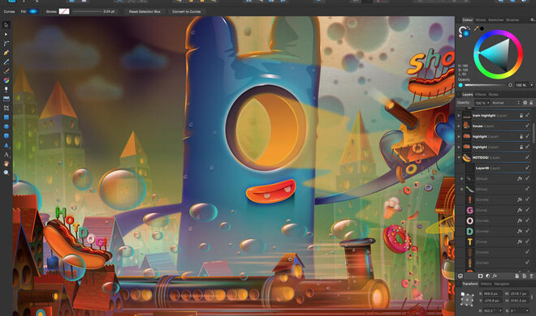Hide the green D curve layer
The width and height of the screenshot is (536, 316).
pyautogui.click(x=527, y=231)
